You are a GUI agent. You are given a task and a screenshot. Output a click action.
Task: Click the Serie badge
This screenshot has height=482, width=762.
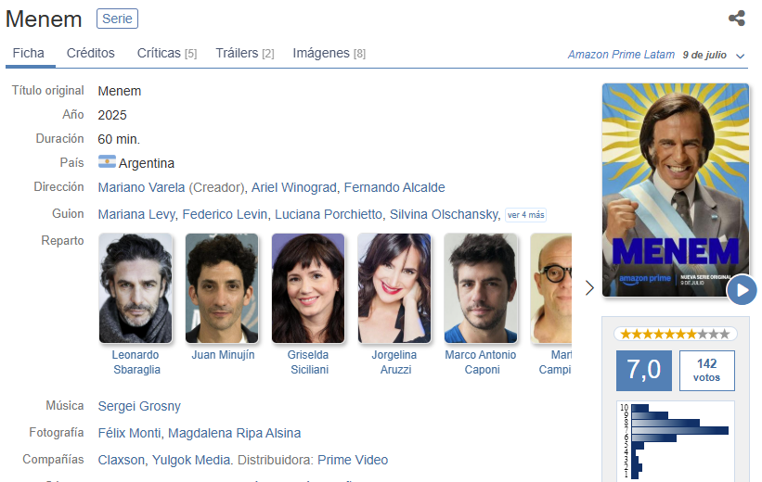tap(117, 19)
